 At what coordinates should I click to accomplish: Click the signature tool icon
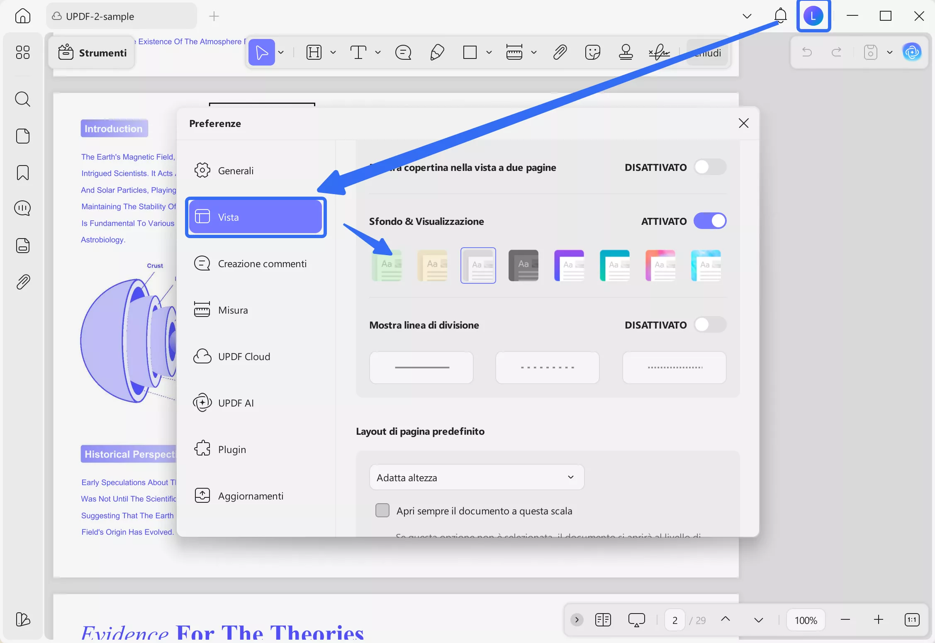point(659,52)
